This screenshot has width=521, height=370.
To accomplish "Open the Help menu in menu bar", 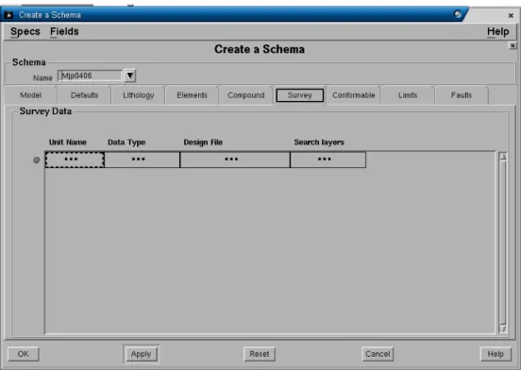I will (x=497, y=31).
